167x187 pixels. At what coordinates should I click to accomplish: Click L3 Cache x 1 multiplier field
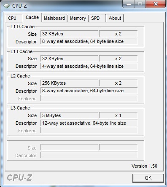118,115
